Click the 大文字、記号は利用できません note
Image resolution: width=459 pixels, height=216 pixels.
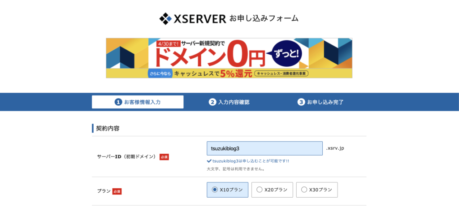pos(236,169)
